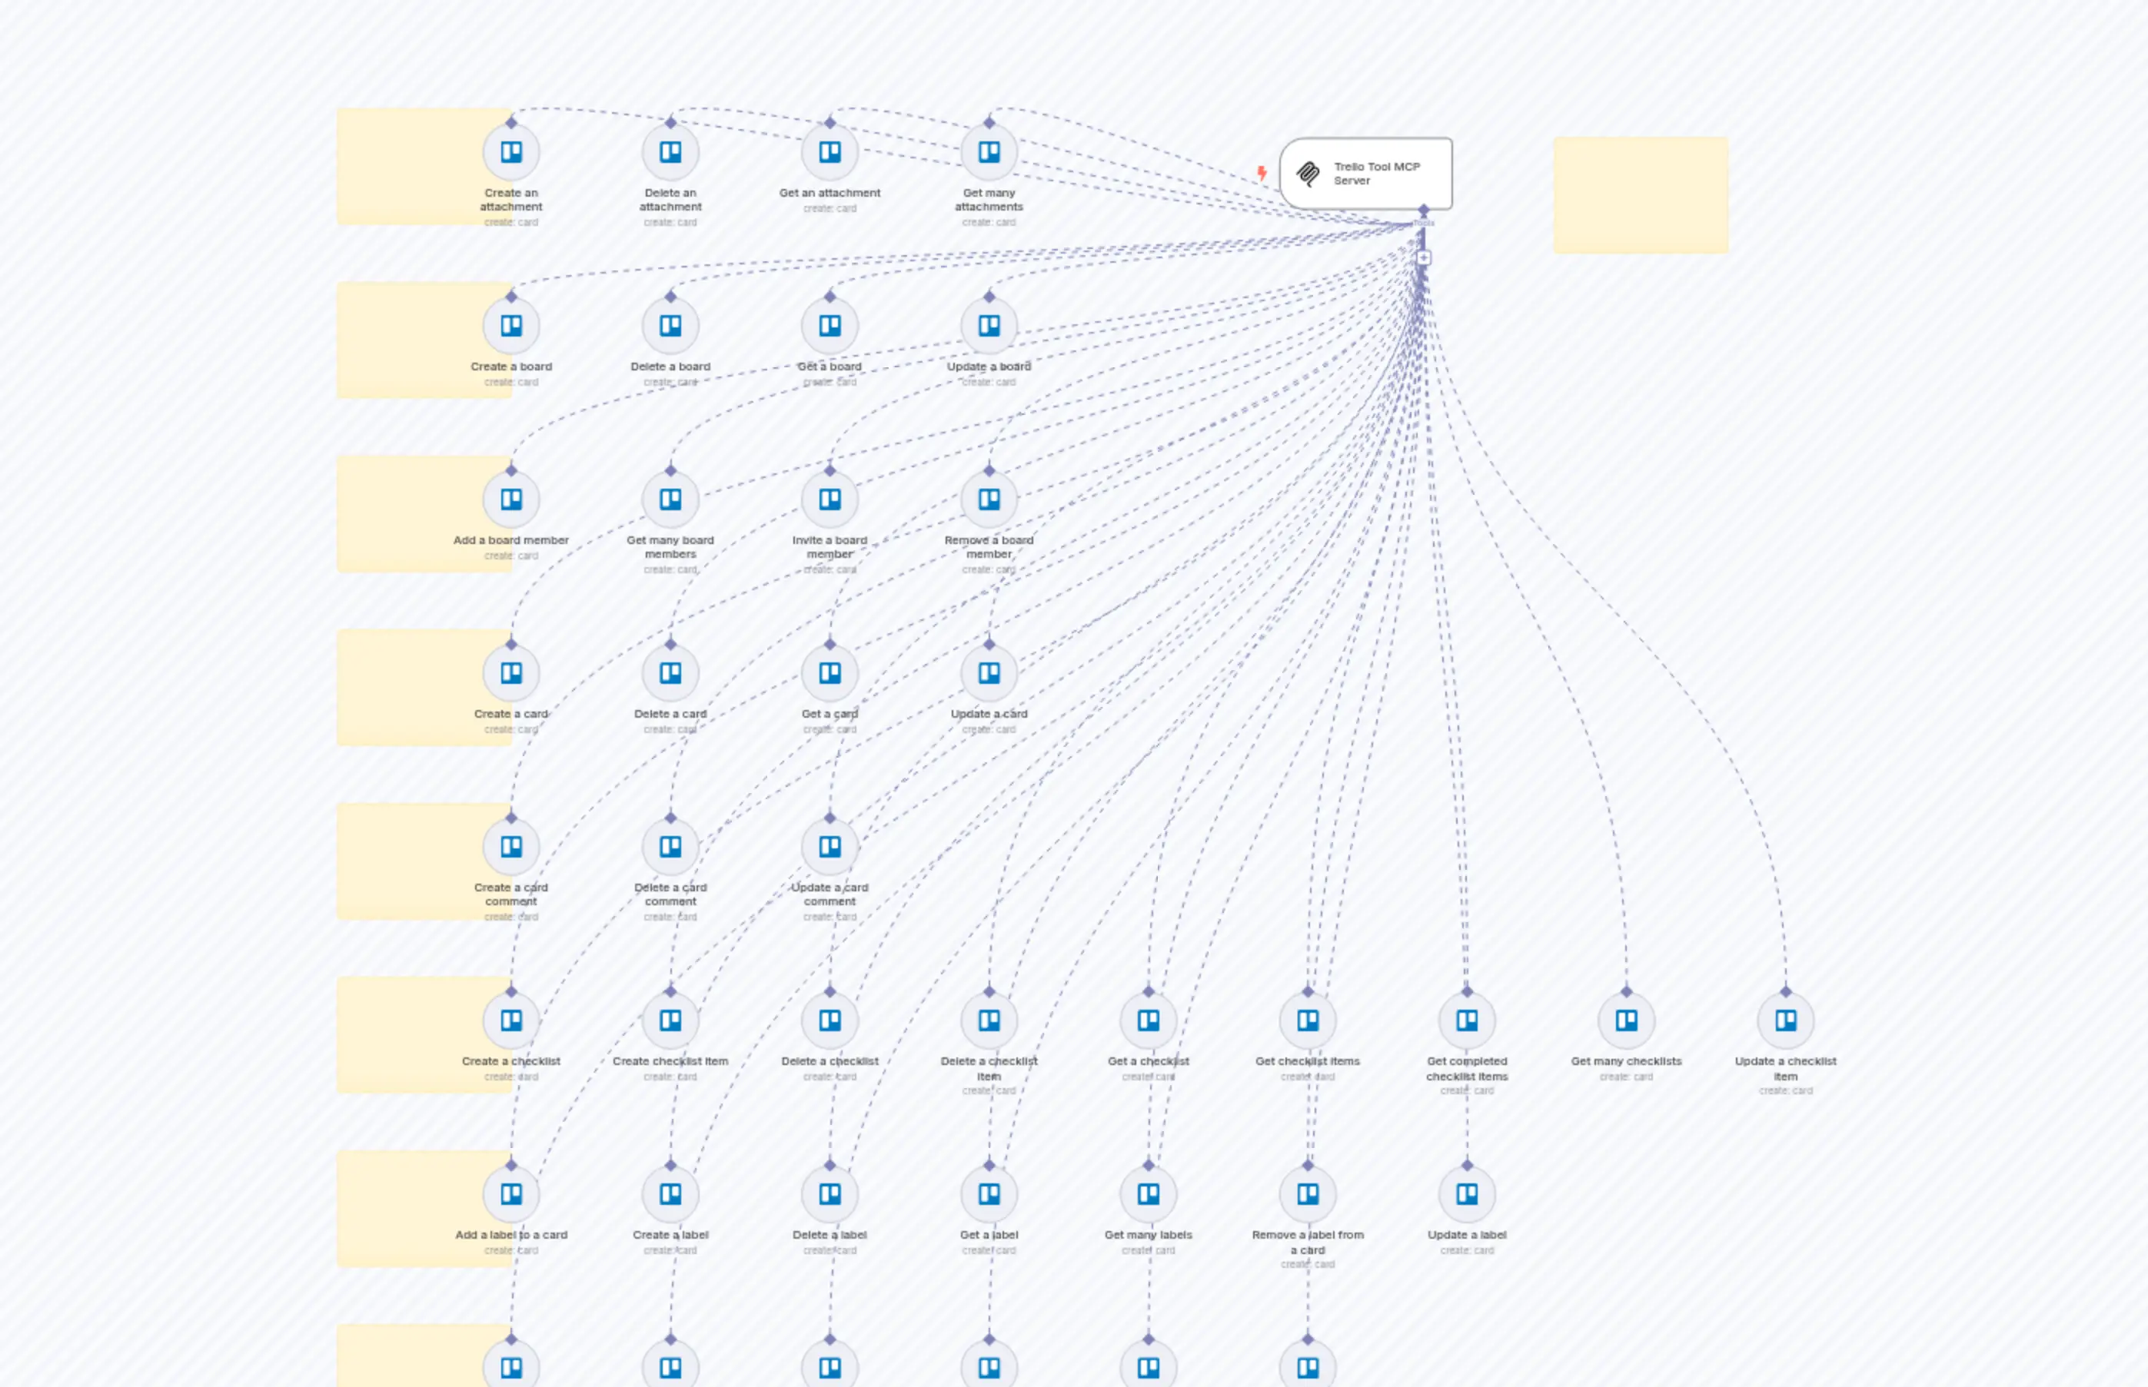Screen dimensions: 2148x1387
Task: Select the Create an attachment Trello node
Action: pos(510,152)
